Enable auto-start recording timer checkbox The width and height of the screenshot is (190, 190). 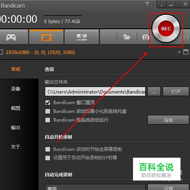point(47,158)
